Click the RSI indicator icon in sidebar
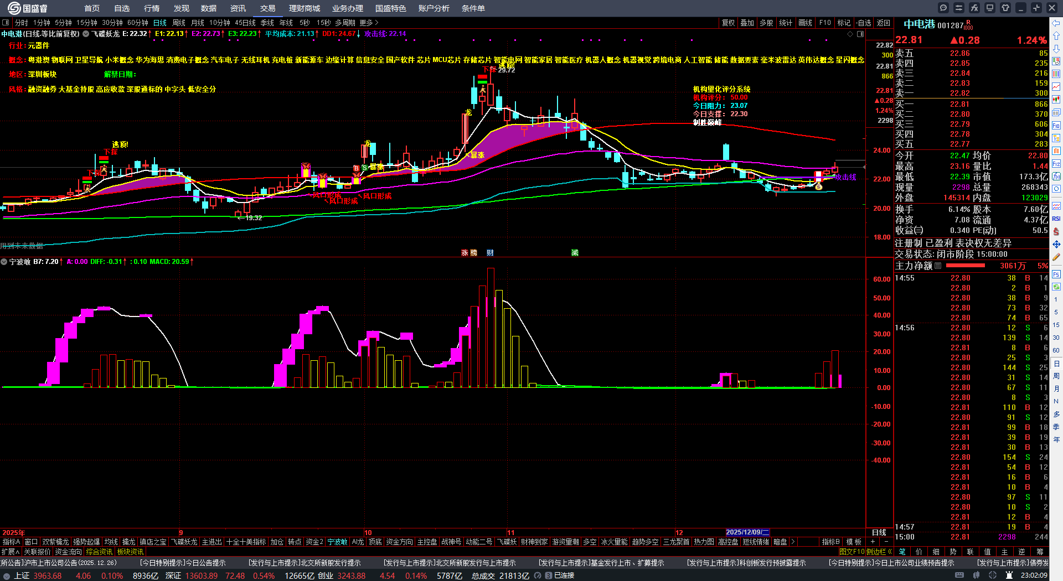Image resolution: width=1063 pixels, height=581 pixels. [x=1056, y=219]
